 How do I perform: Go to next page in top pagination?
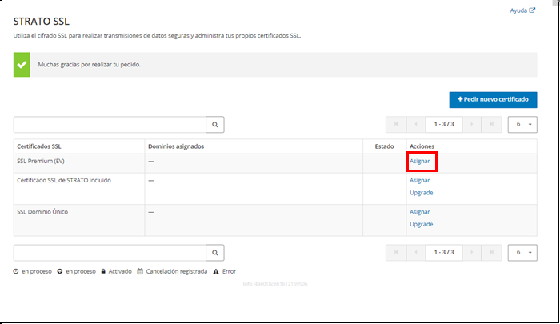472,124
